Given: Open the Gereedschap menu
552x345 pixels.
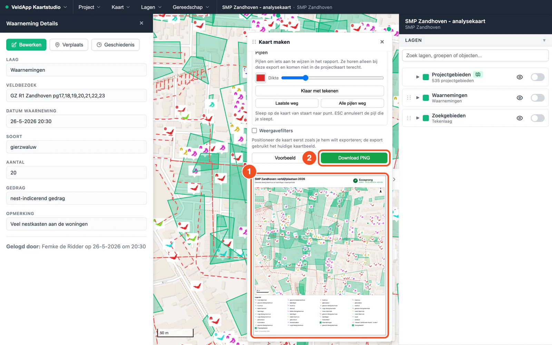Looking at the screenshot, I should (191, 7).
